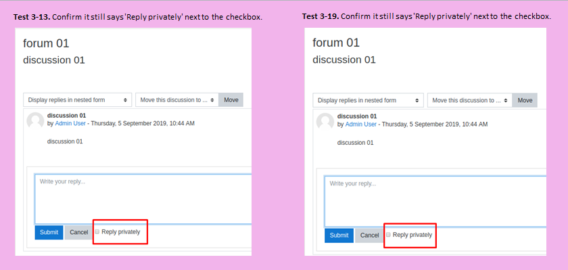Viewport: 568px width, 270px height.
Task: Click 'forum 01' heading in Test 3-19 panel
Action: [336, 43]
